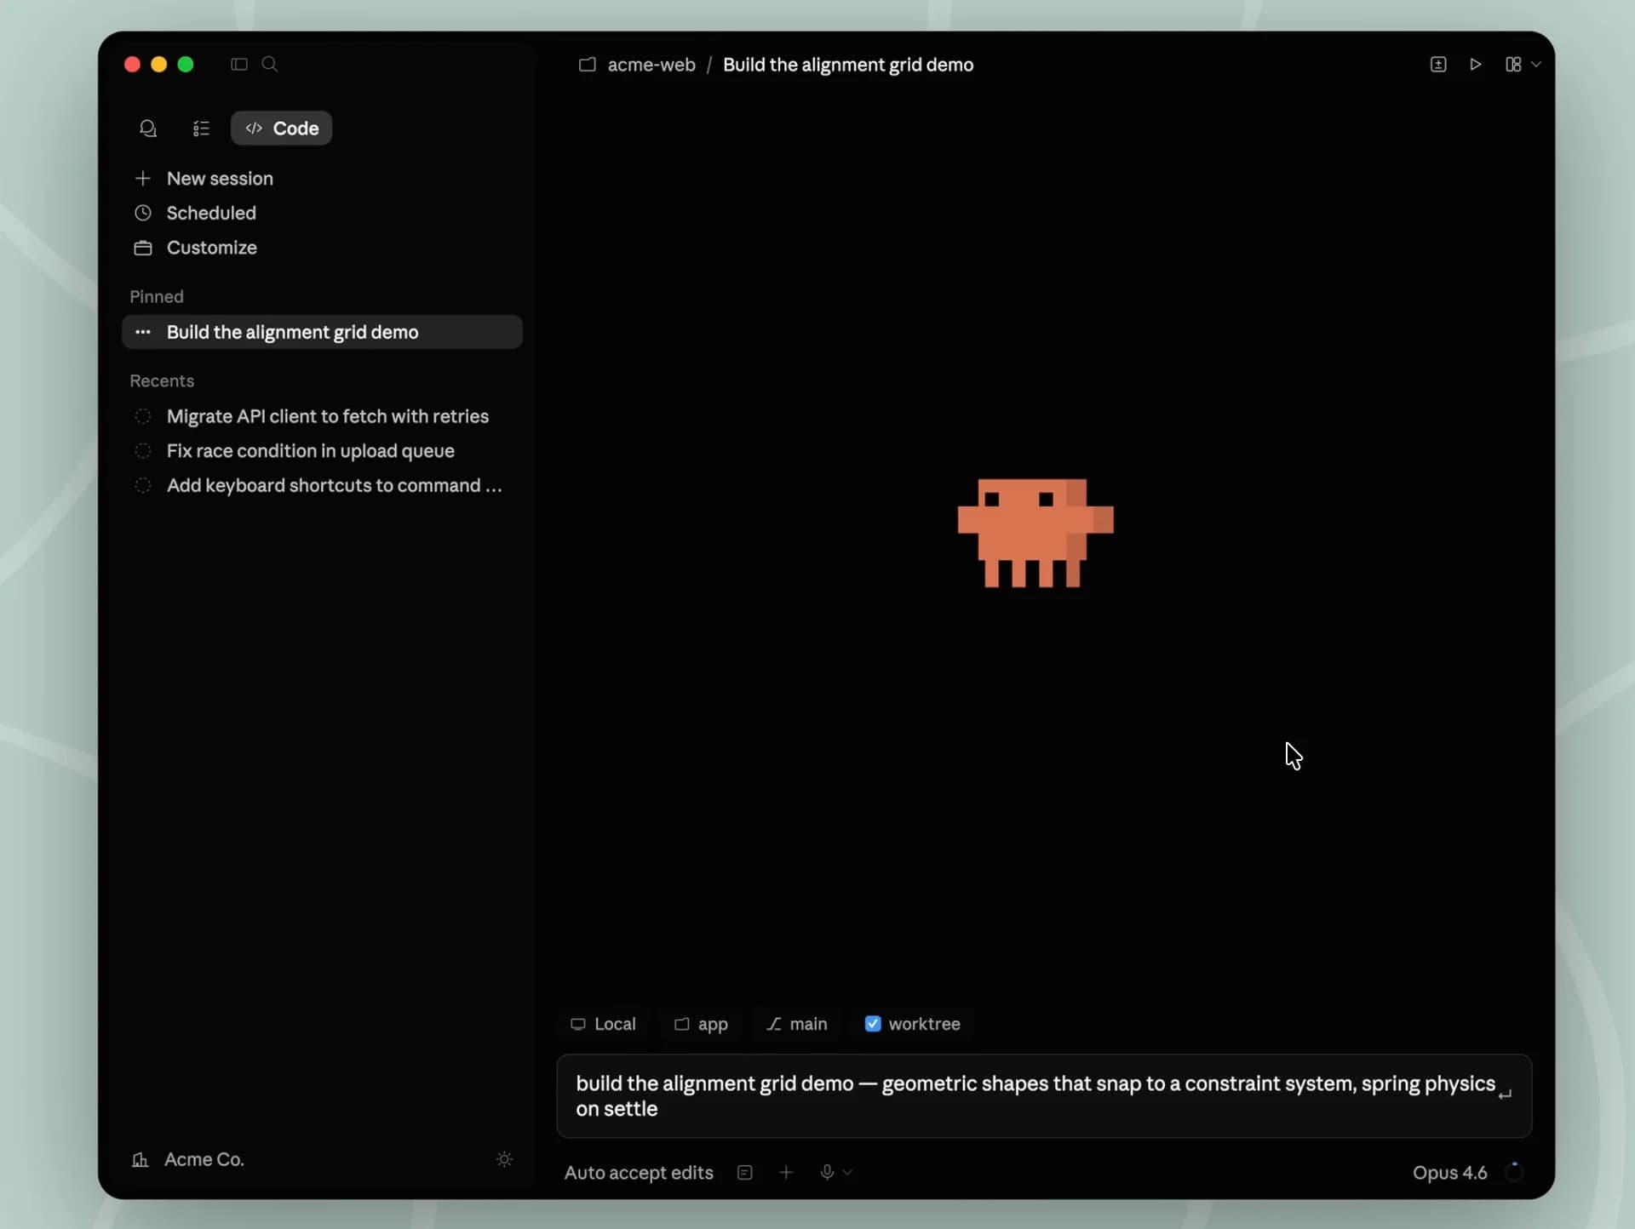Image resolution: width=1635 pixels, height=1229 pixels.
Task: Open the diff/changes icon in the top bar
Action: pos(1438,64)
